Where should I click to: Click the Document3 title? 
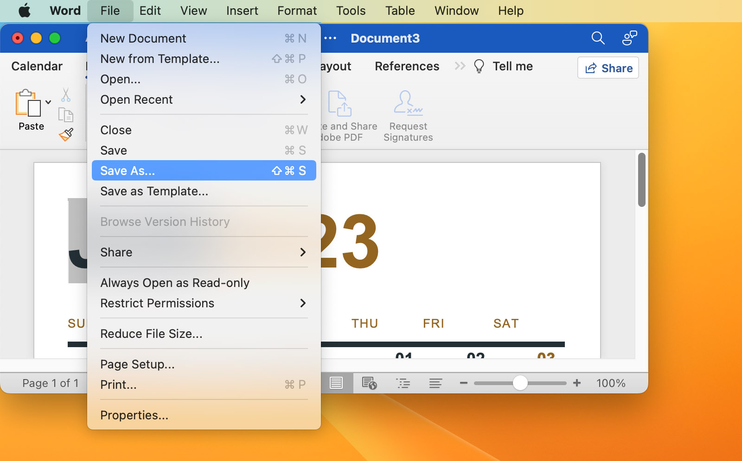coord(385,38)
